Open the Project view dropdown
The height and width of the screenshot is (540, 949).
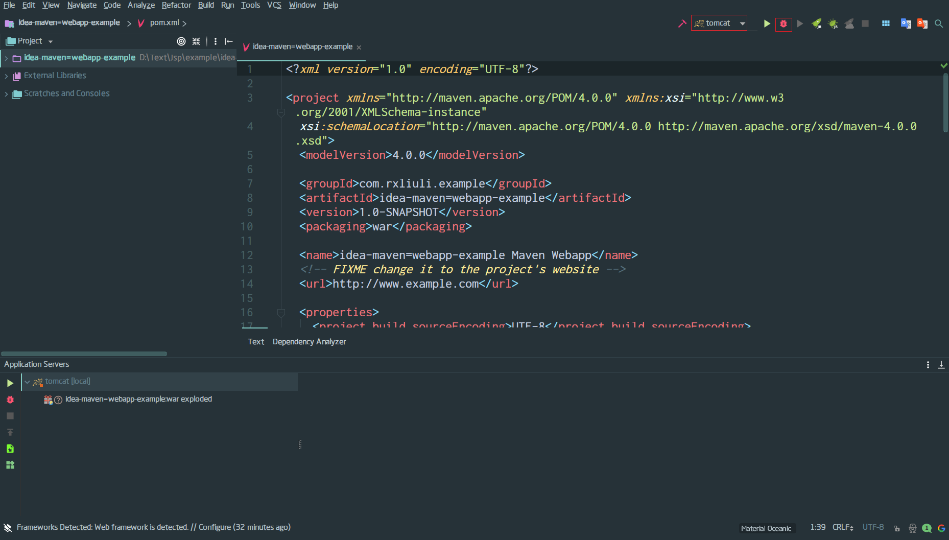tap(51, 41)
